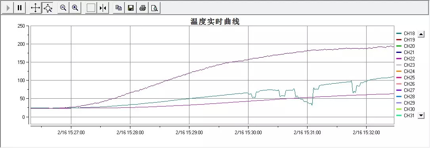
Task: Select CH24 in the legend
Action: tap(406, 71)
